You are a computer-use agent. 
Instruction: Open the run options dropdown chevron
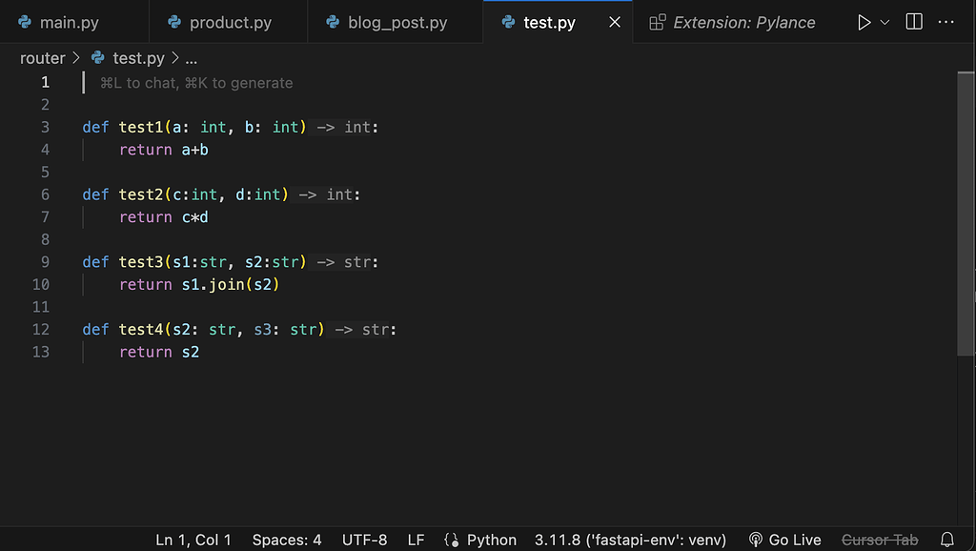click(884, 22)
